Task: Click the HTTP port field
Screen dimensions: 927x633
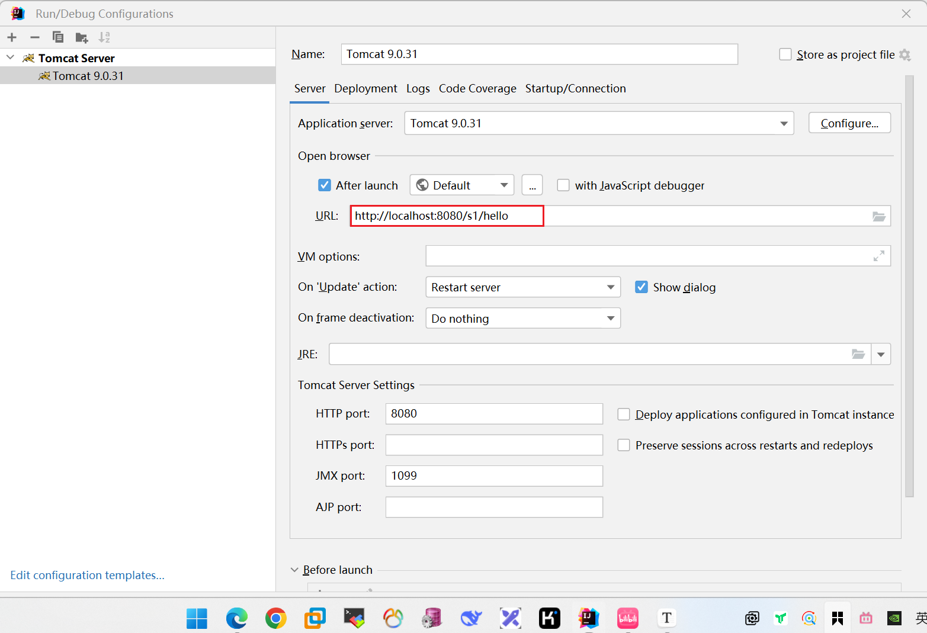Action: click(x=494, y=413)
